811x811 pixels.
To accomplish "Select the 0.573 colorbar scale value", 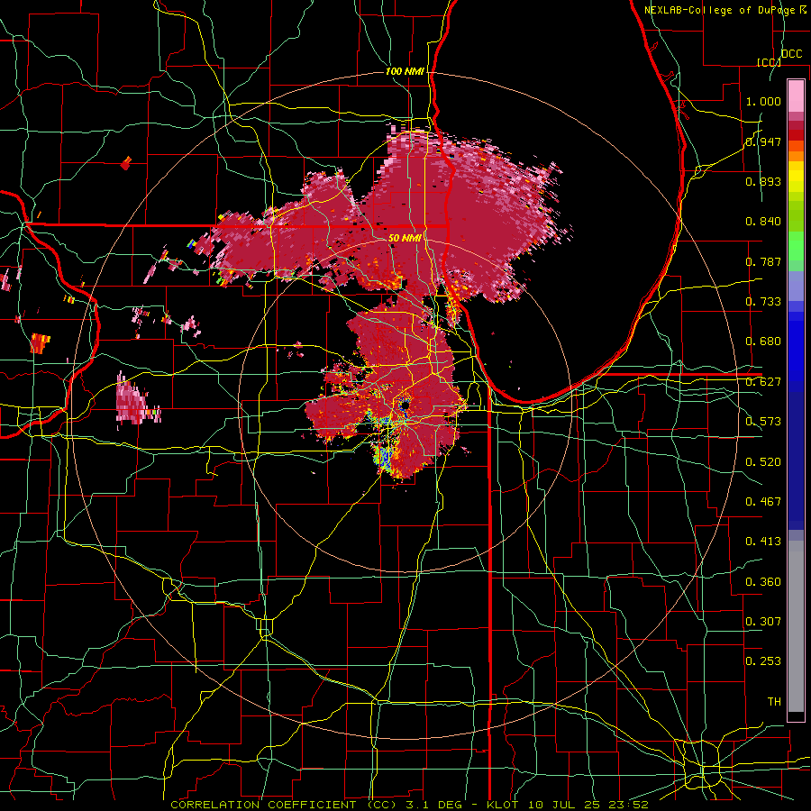I will coord(763,422).
